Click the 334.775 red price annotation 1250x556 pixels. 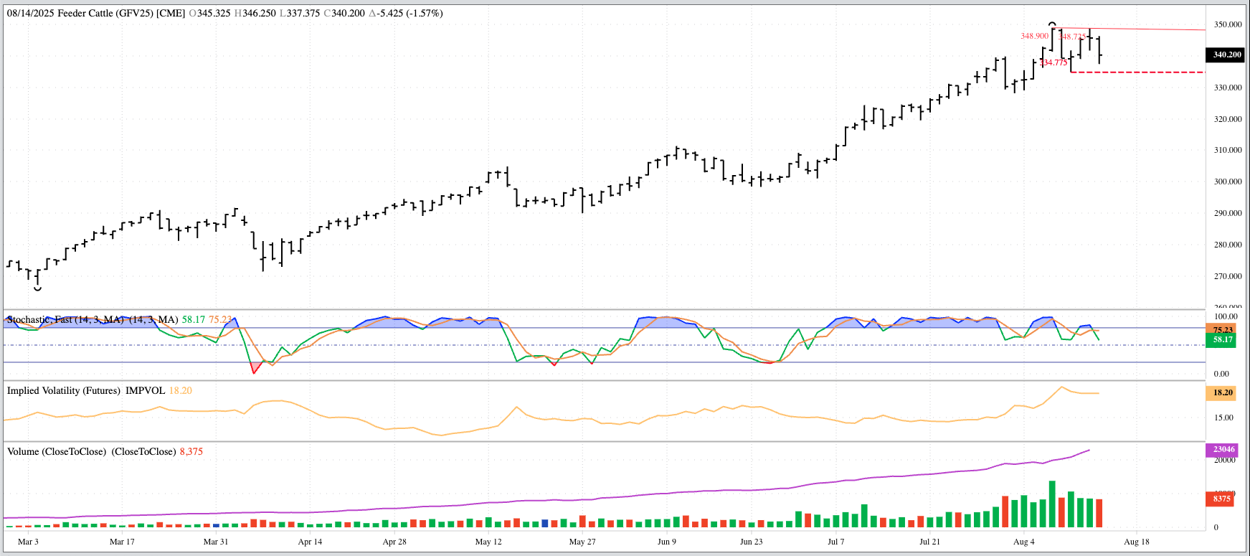point(1053,63)
